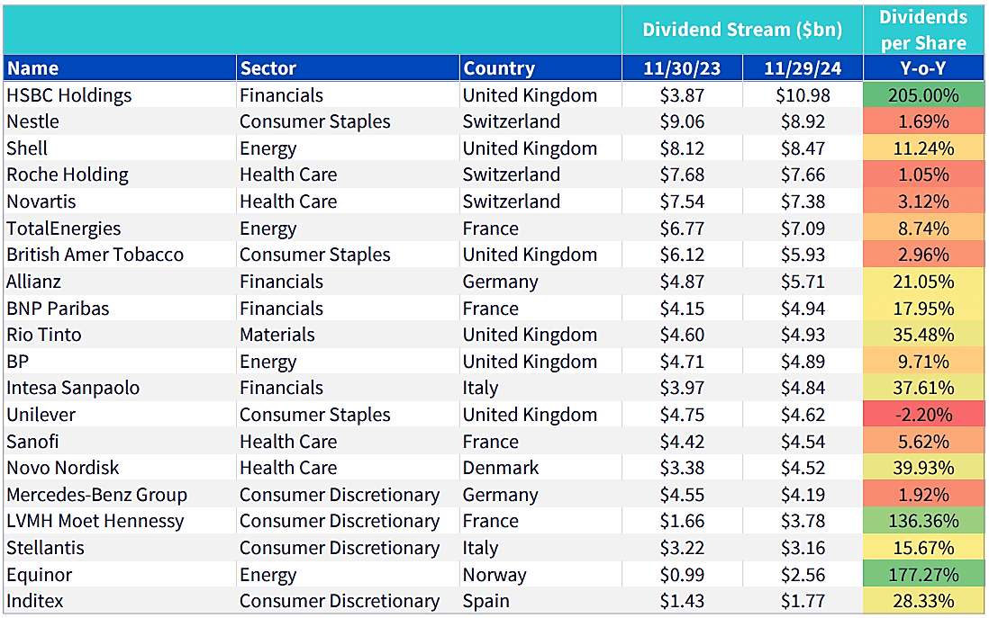Select Equinor's green 177.27% cell
Viewport: 989px width, 618px height.
point(923,575)
